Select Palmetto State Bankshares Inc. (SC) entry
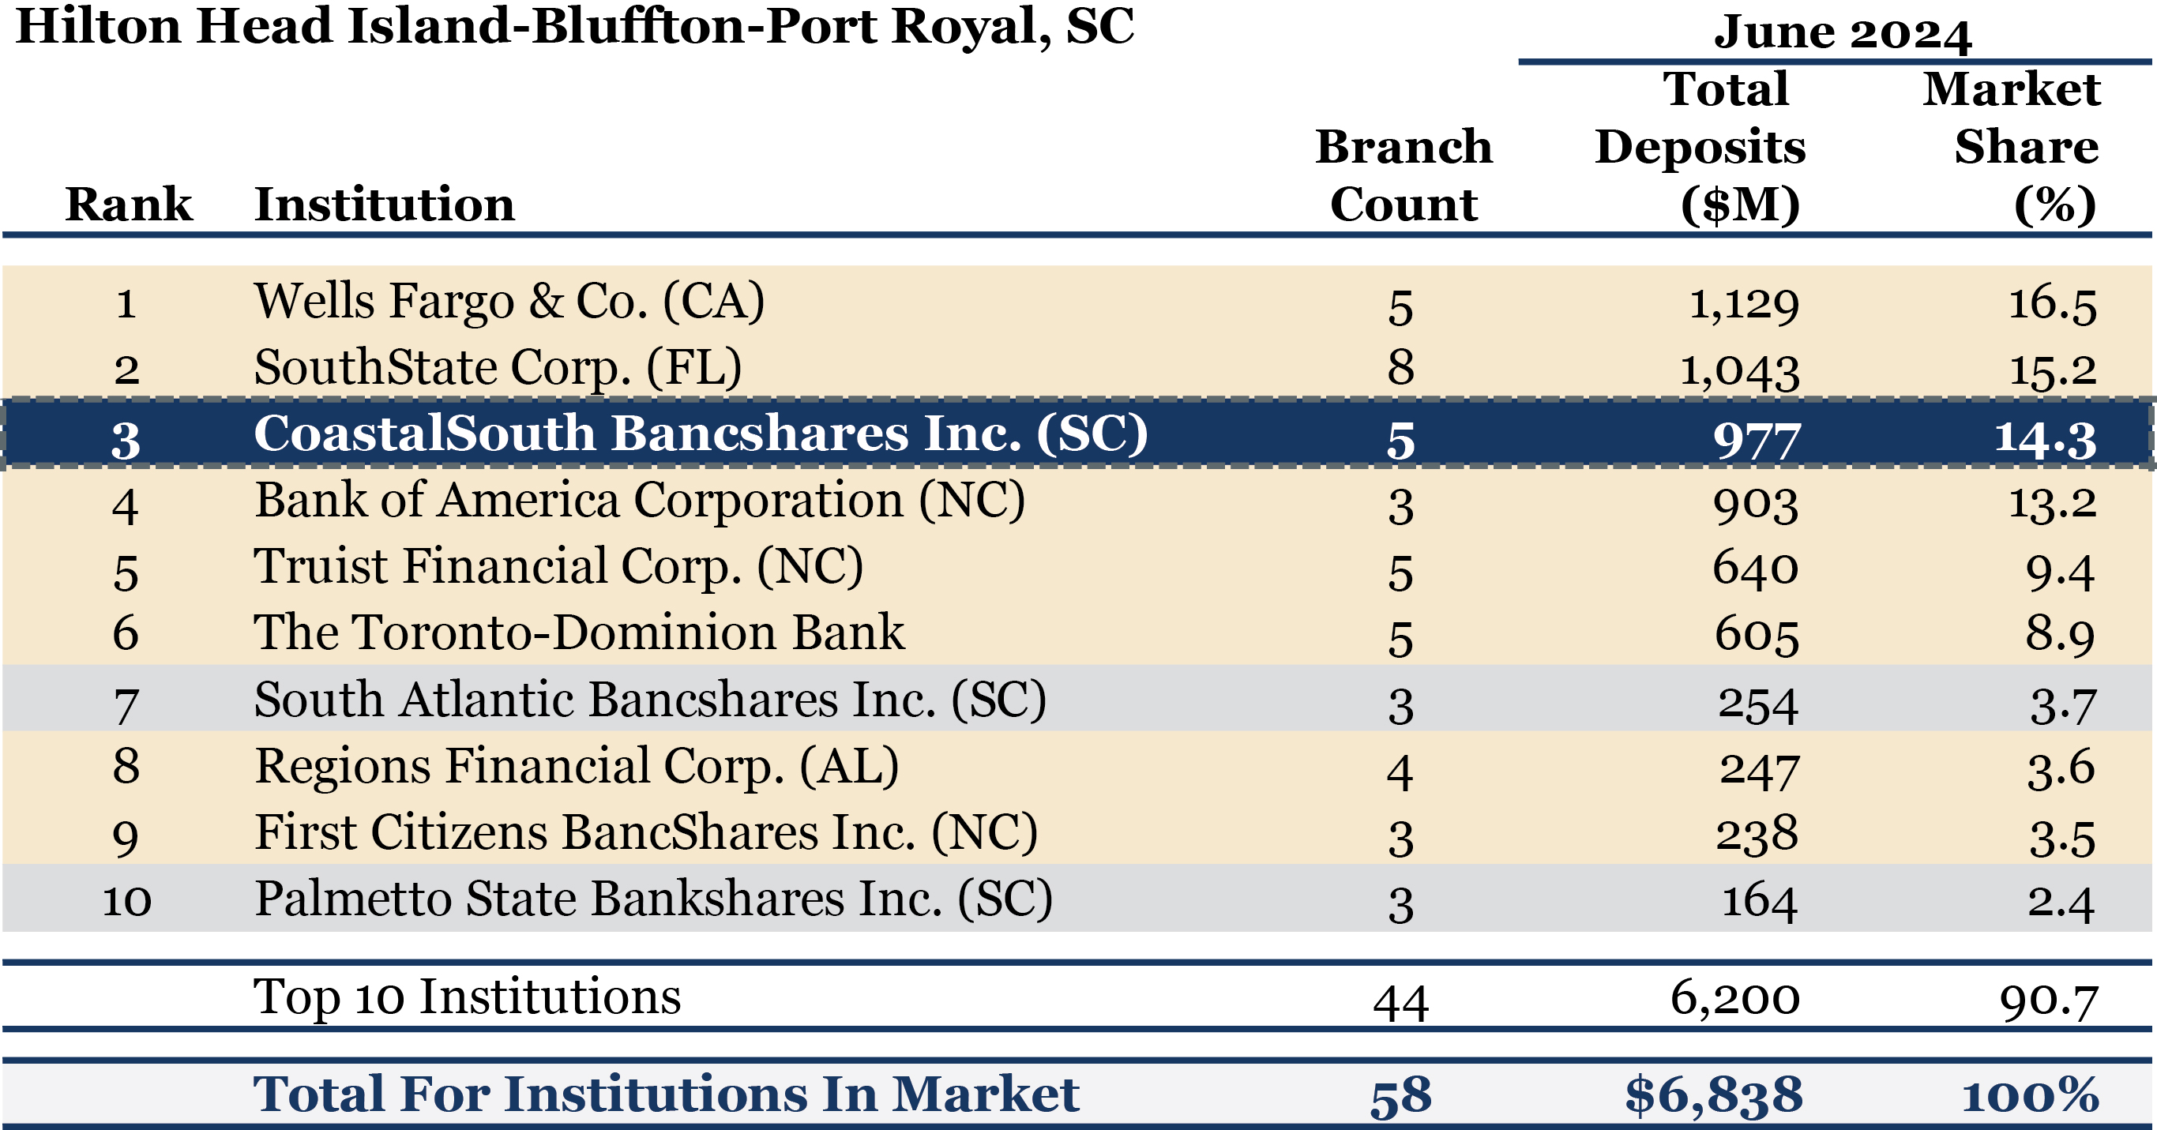Image resolution: width=2157 pixels, height=1130 pixels. (x=653, y=899)
